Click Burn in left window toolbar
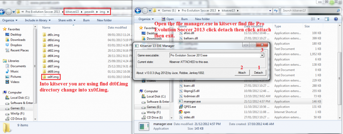Viewport: 343px width, 134px height. [x=86, y=20]
